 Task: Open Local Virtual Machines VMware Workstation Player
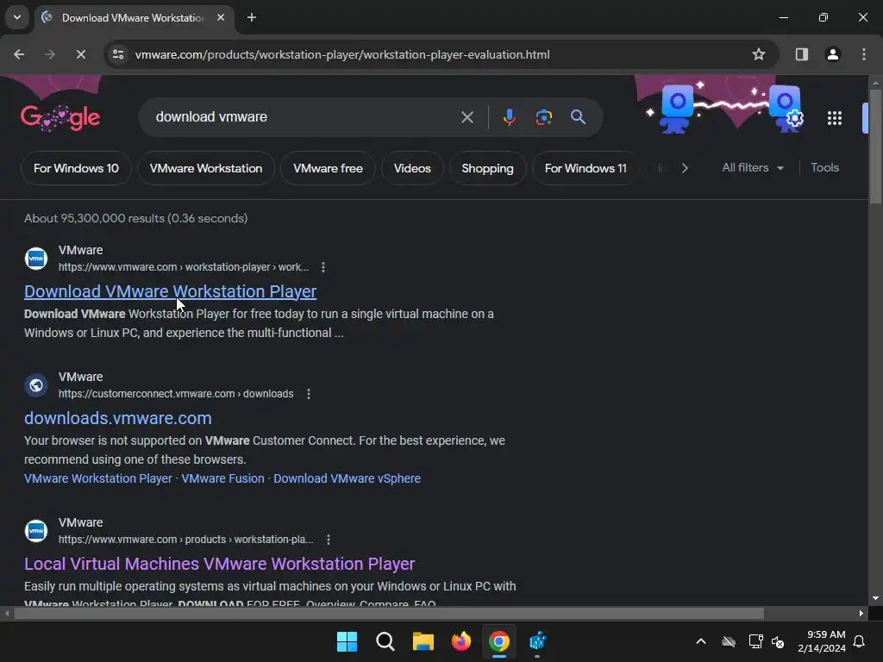point(220,564)
